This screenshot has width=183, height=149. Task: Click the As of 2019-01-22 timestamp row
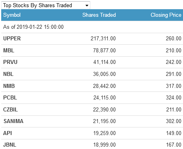(x=92, y=27)
